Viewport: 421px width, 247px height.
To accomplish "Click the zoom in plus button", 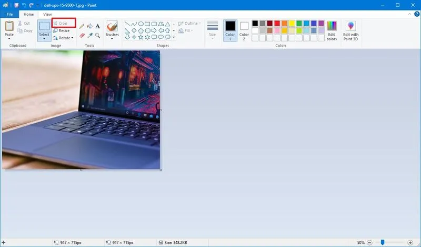I will (x=413, y=243).
